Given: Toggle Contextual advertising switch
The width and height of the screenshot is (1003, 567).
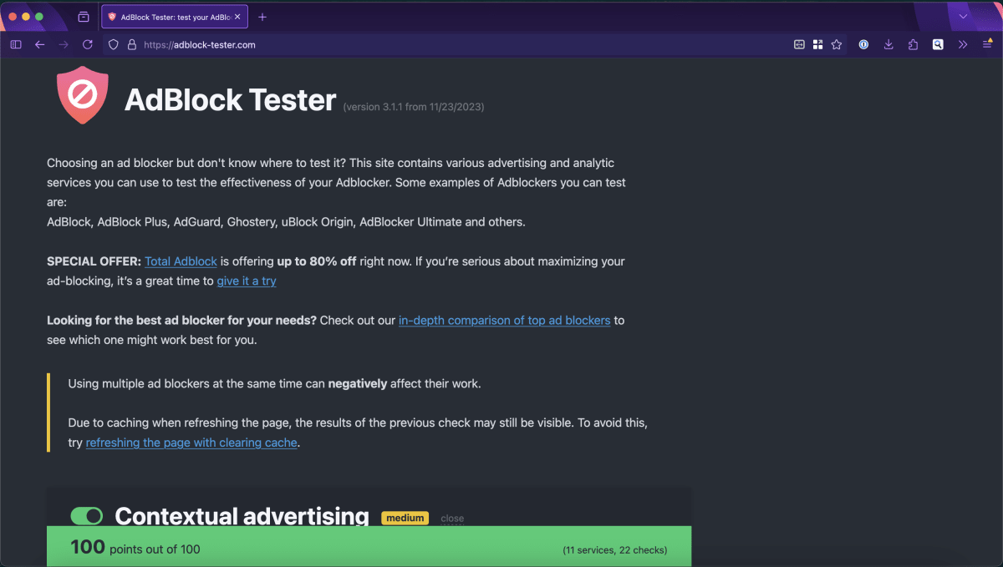Looking at the screenshot, I should pyautogui.click(x=87, y=516).
